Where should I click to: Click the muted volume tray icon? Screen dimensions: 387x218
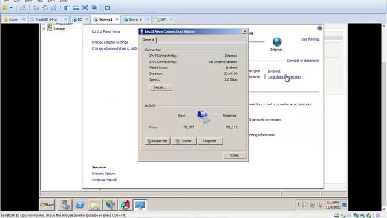click(320, 205)
